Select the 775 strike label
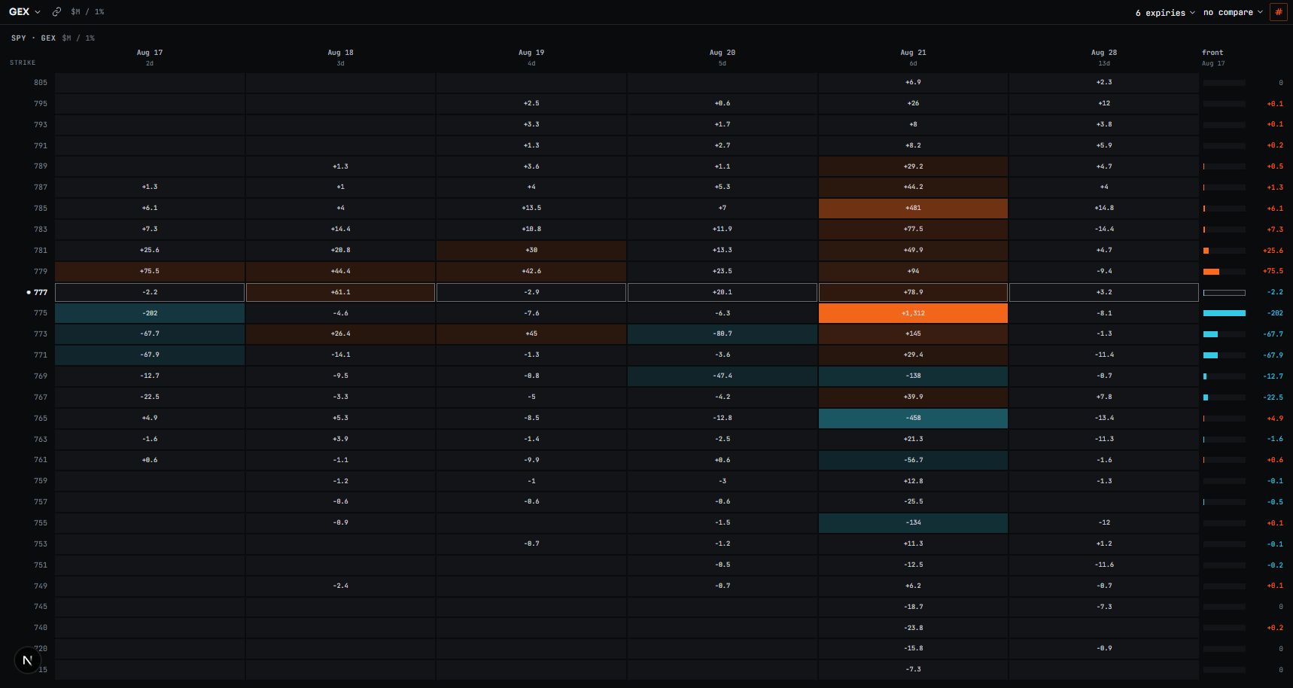1293x688 pixels. pos(41,313)
